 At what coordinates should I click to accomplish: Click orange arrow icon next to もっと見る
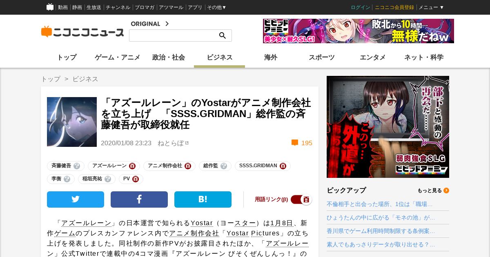[446, 191]
